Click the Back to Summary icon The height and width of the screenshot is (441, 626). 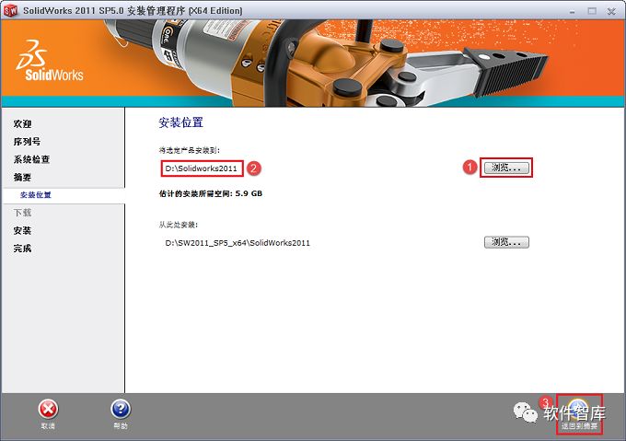coord(579,410)
